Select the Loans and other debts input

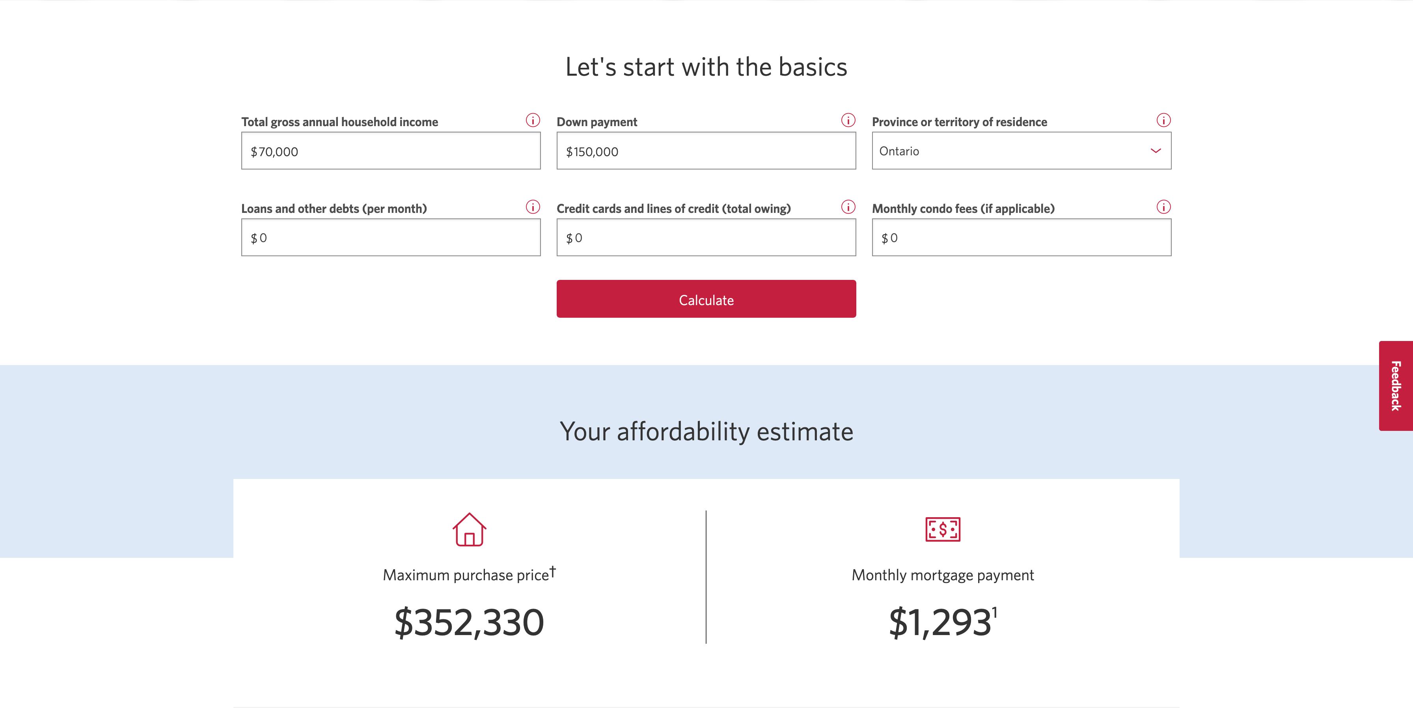tap(391, 237)
